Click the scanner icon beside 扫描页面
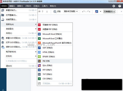 [x=3, y=19]
